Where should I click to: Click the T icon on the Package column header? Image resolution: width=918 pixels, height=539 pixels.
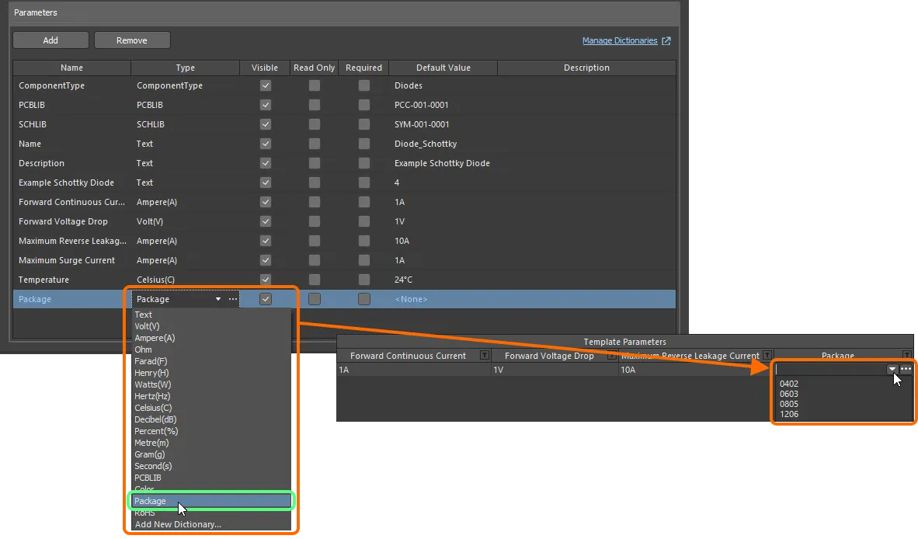click(906, 356)
